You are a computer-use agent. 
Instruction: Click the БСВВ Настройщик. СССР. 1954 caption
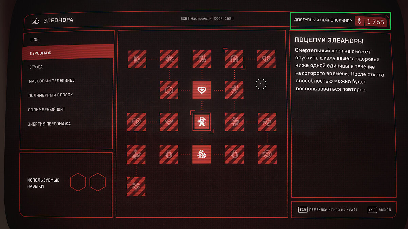pos(207,19)
